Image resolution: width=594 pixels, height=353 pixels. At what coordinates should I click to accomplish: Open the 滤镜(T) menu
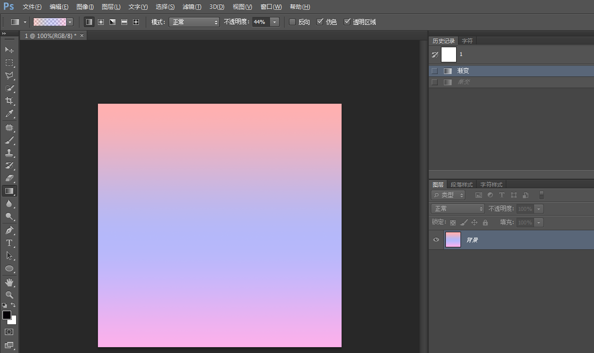pyautogui.click(x=192, y=7)
